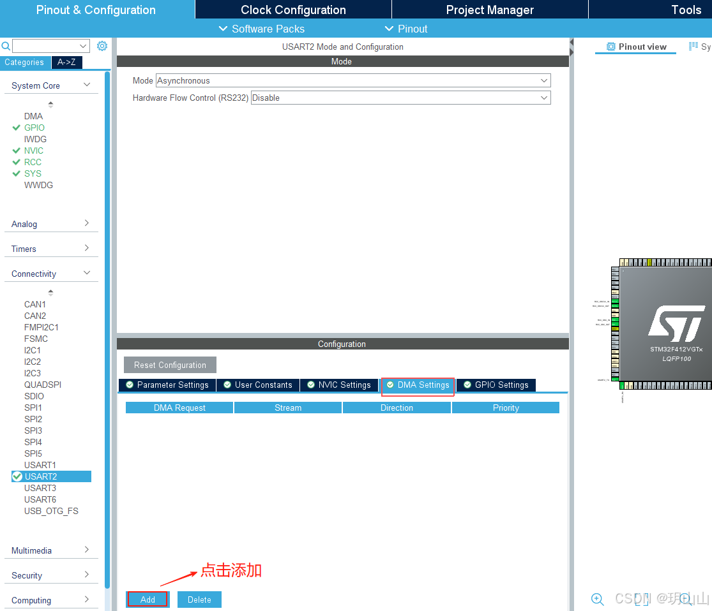Open the Hardware Flow Control dropdown
Image resolution: width=712 pixels, height=611 pixels.
pos(401,98)
